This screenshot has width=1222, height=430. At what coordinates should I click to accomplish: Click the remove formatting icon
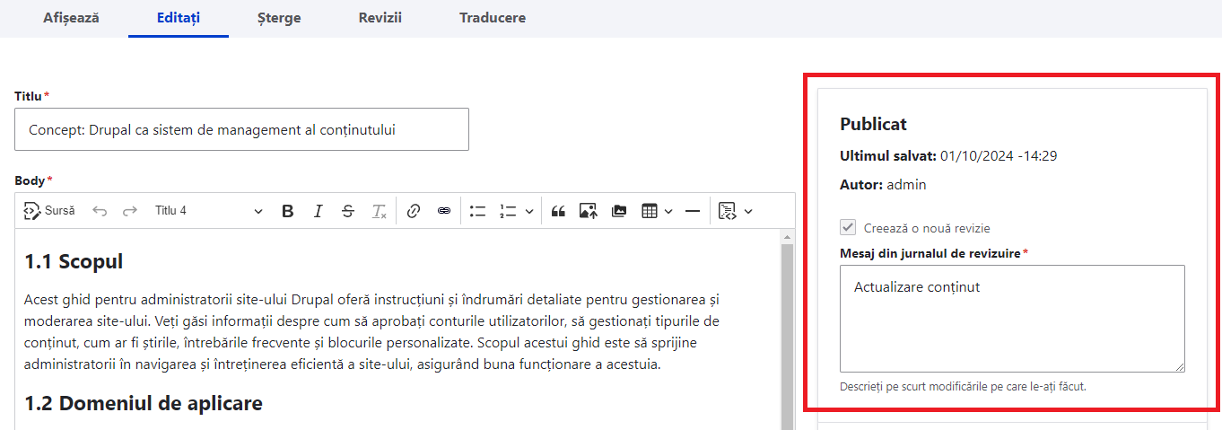pos(380,211)
